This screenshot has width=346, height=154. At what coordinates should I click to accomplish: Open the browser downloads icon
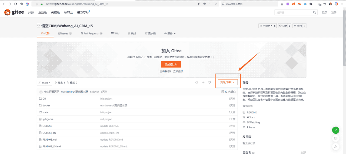click(319, 4)
